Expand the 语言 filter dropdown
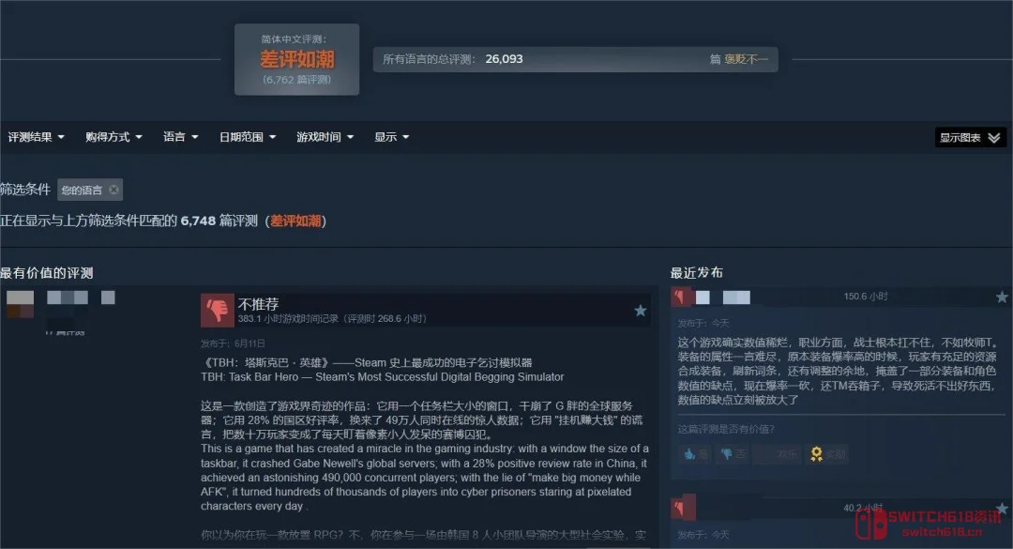The width and height of the screenshot is (1013, 549). [x=180, y=137]
